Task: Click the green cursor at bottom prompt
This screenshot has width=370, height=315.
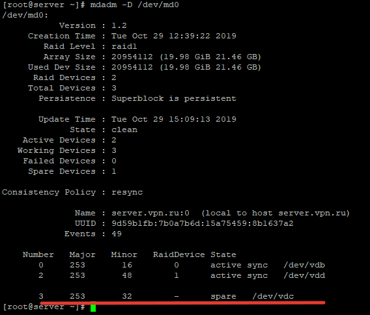Action: tap(93, 307)
